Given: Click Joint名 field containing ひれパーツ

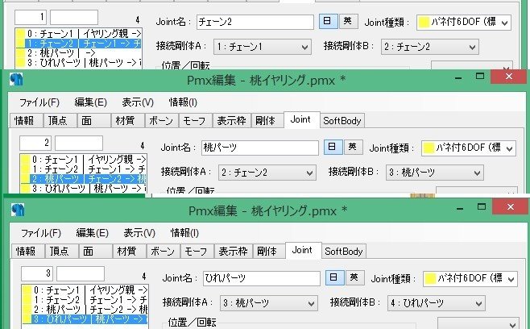Looking at the screenshot, I should coord(262,278).
